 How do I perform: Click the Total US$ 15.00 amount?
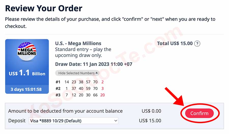click(x=175, y=43)
